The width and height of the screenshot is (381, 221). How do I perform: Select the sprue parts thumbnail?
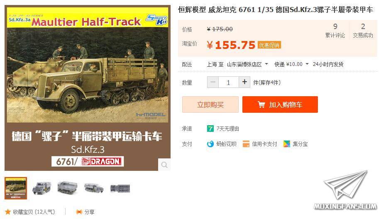click(120, 188)
